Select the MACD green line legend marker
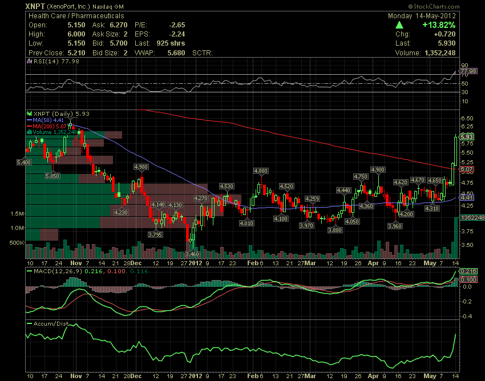The width and height of the screenshot is (485, 381). 29,271
